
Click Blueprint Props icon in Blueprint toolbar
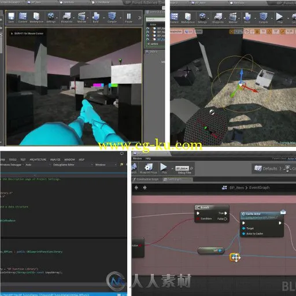149,169
